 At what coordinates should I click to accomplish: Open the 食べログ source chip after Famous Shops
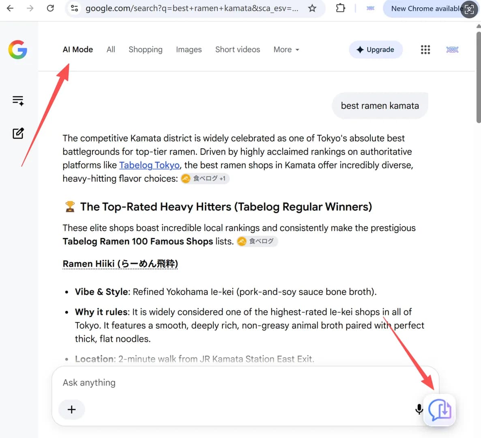point(257,241)
